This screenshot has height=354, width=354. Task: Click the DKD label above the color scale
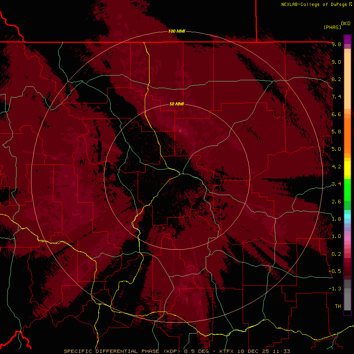point(346,24)
